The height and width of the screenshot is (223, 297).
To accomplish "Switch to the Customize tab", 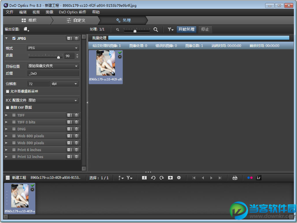I will 76,20.
